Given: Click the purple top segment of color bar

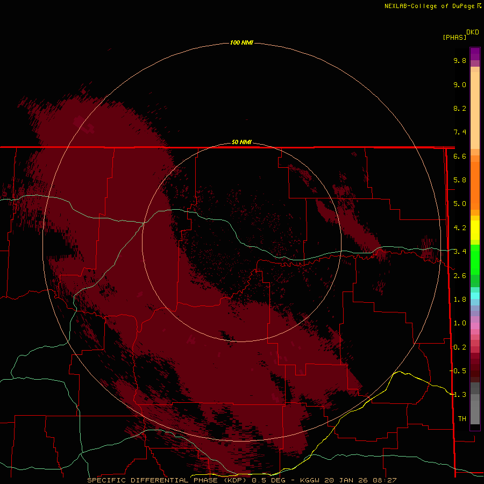Looking at the screenshot, I should pos(475,54).
